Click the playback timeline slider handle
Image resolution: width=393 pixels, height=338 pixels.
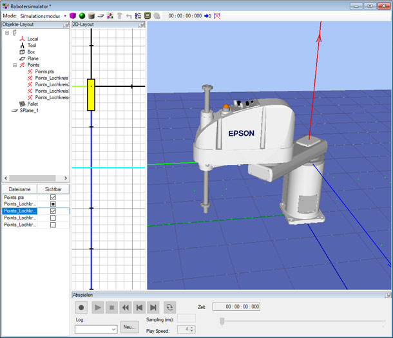coord(222,321)
